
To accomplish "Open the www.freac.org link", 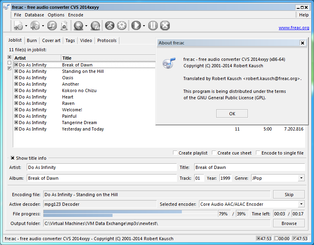I will 294,28.
